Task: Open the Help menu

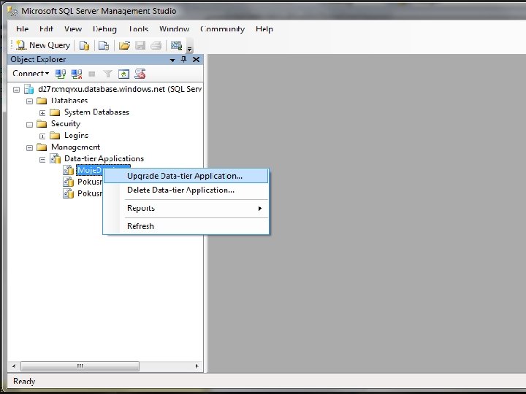Action: (x=264, y=29)
